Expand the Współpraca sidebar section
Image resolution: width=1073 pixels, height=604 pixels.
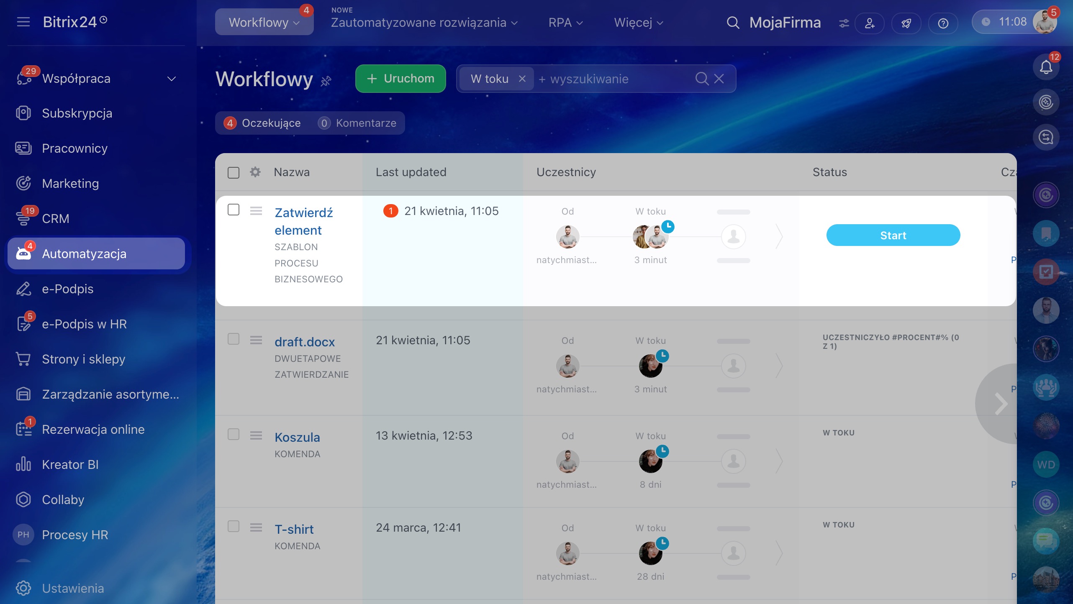(171, 79)
